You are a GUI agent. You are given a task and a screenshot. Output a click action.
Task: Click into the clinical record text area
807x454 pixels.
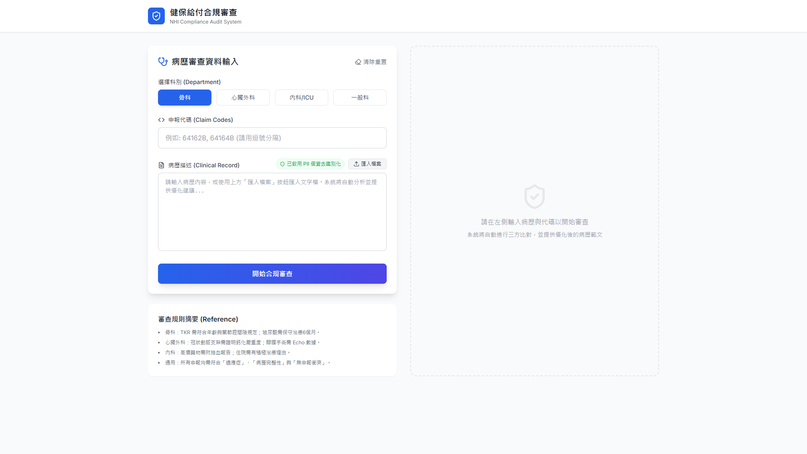point(272,219)
